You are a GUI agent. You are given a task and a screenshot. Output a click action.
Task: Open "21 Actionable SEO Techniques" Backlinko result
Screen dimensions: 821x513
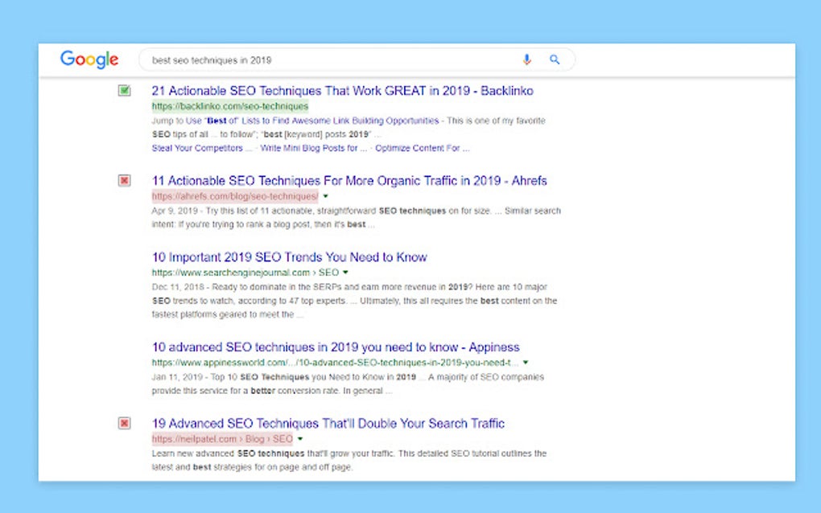click(x=342, y=91)
